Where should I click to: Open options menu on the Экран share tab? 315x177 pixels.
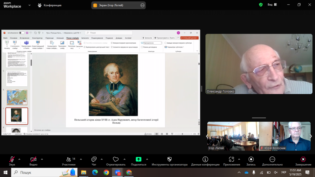(x=142, y=5)
